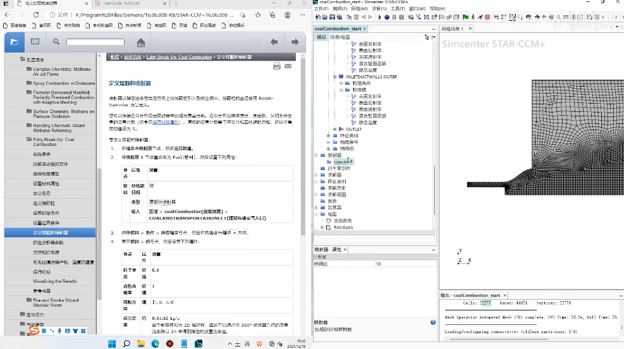The image size is (624, 349).
Task: Click the New Simulation toolbar icon
Action: tap(317, 17)
